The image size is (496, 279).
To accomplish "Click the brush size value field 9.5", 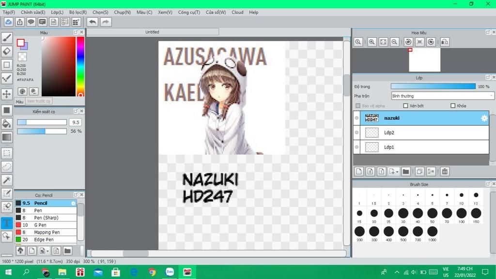I will click(x=76, y=122).
